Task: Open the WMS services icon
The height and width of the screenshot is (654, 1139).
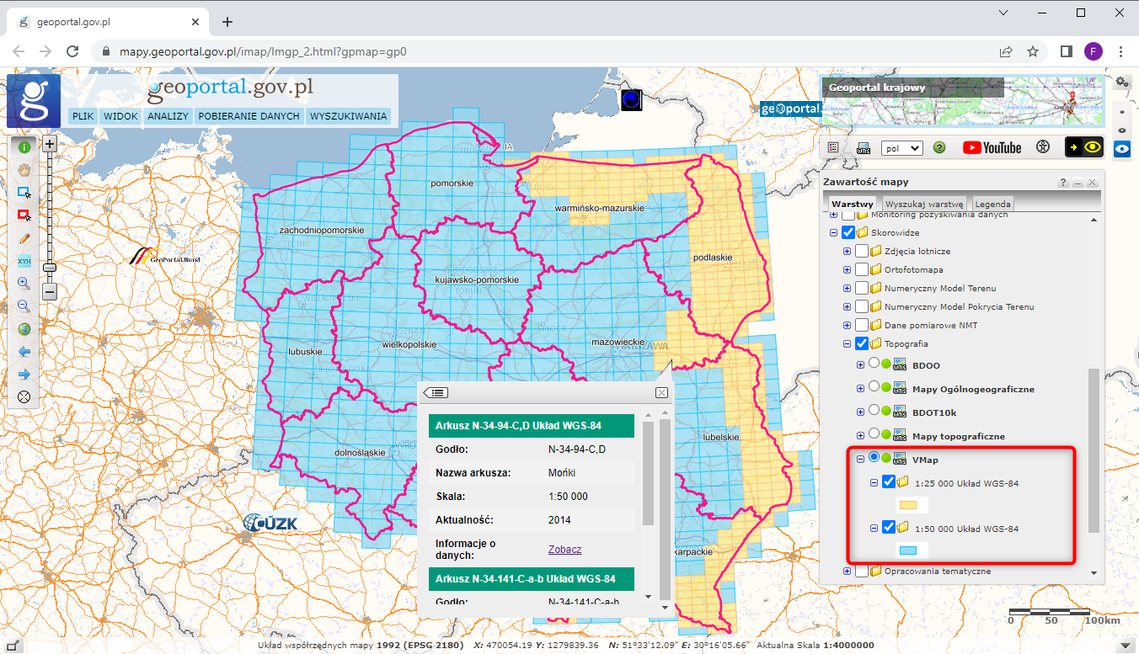Action: click(863, 148)
